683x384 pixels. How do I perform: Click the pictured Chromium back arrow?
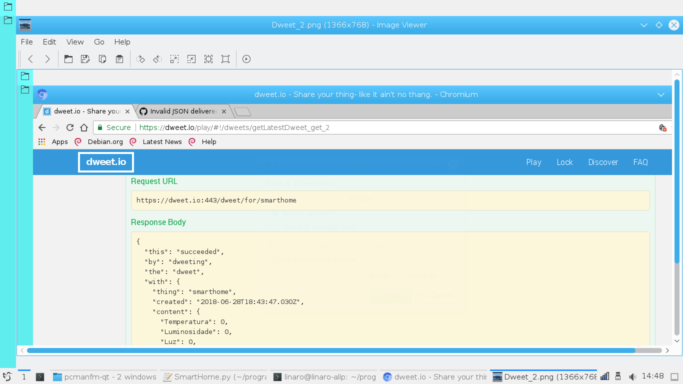(x=42, y=127)
